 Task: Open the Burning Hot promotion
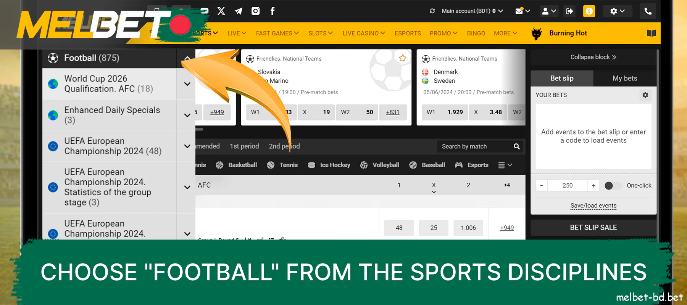560,33
